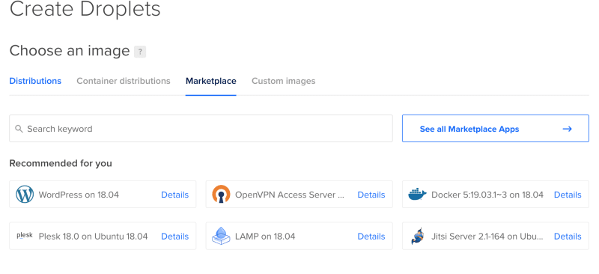Click the OpenVPN keyhole logo icon
This screenshot has width=599, height=274.
tap(221, 195)
